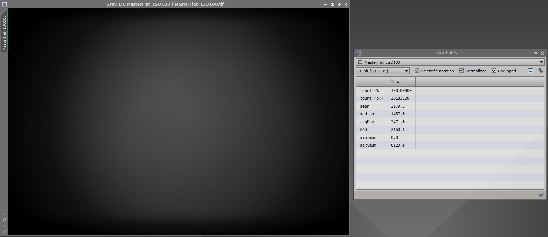Select the mean row label
The height and width of the screenshot is (237, 548).
click(x=365, y=106)
